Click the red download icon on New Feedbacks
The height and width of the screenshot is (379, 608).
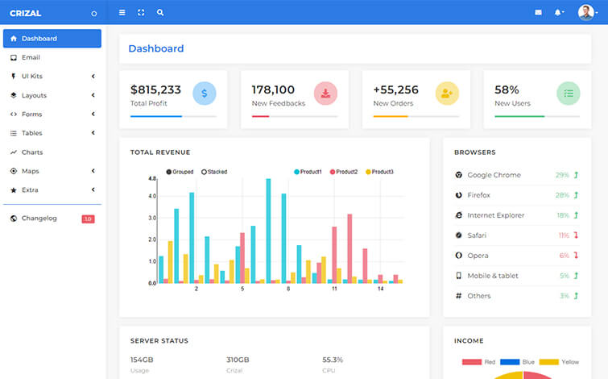pyautogui.click(x=325, y=94)
